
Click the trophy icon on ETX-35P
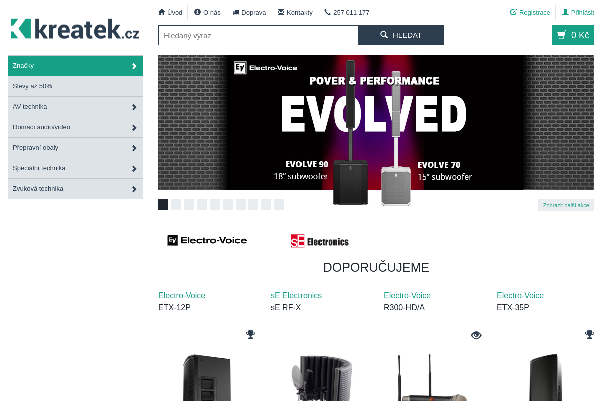590,335
